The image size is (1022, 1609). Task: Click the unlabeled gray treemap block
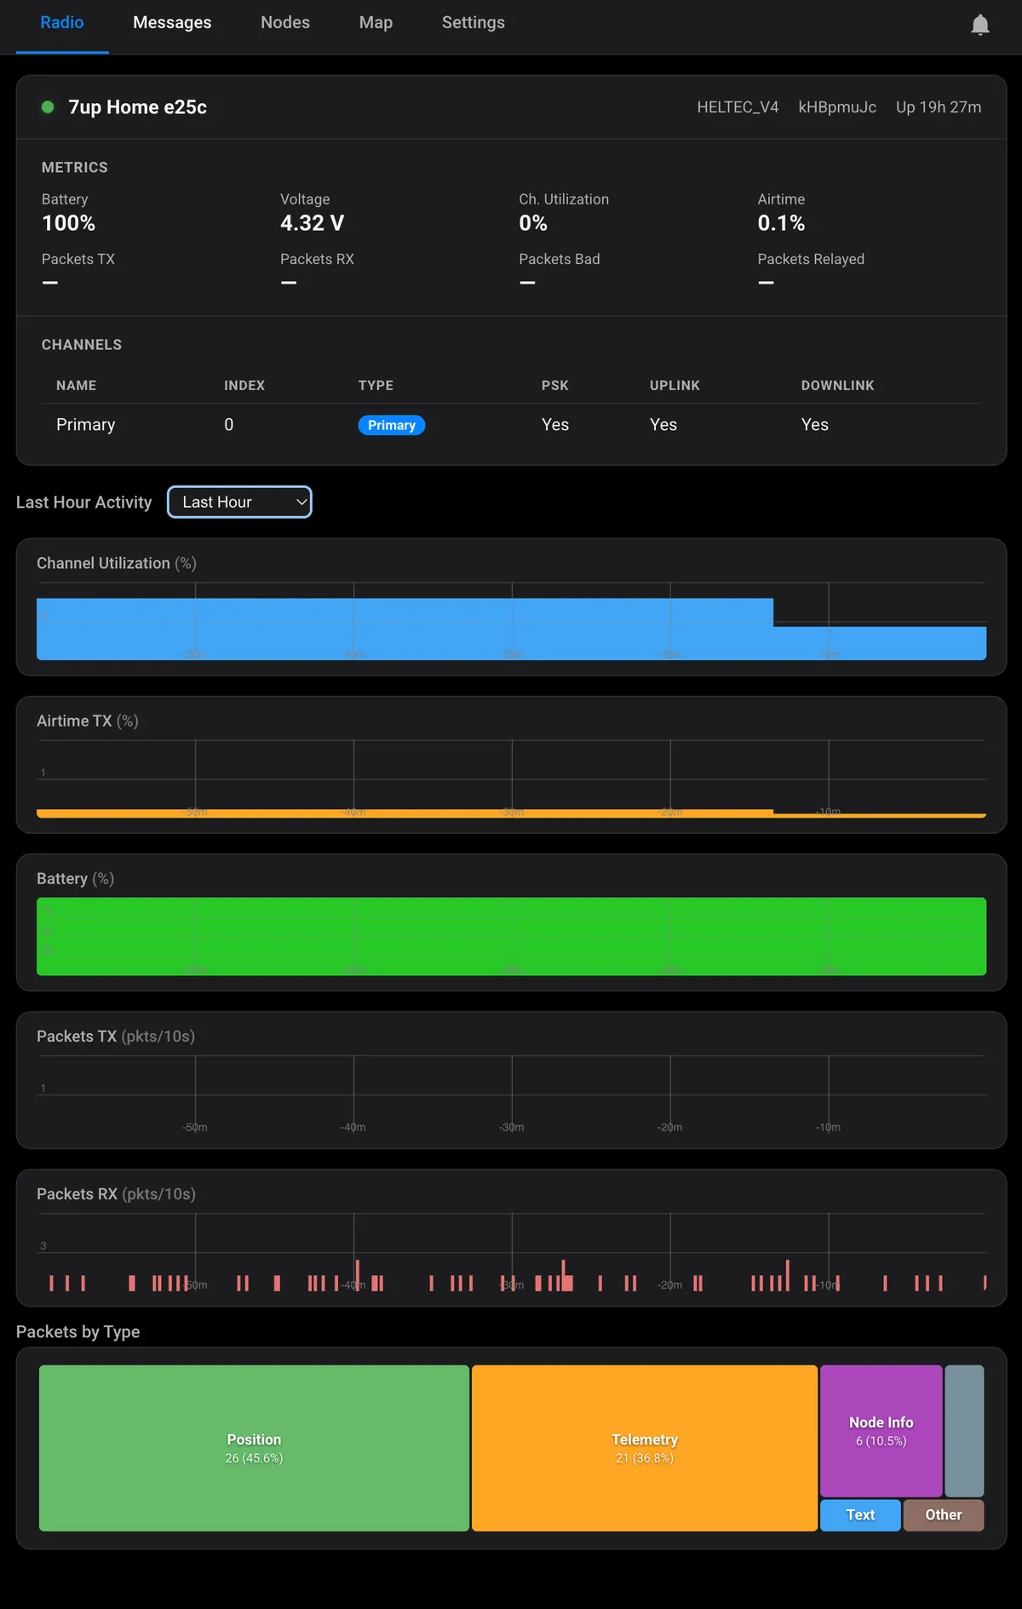965,1431
